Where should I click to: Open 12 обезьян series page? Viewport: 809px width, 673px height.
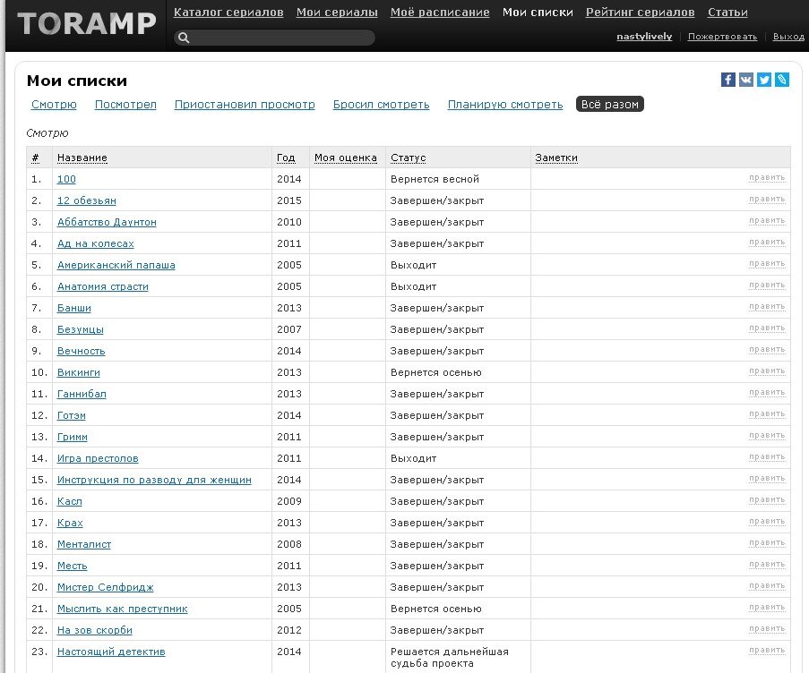point(86,201)
